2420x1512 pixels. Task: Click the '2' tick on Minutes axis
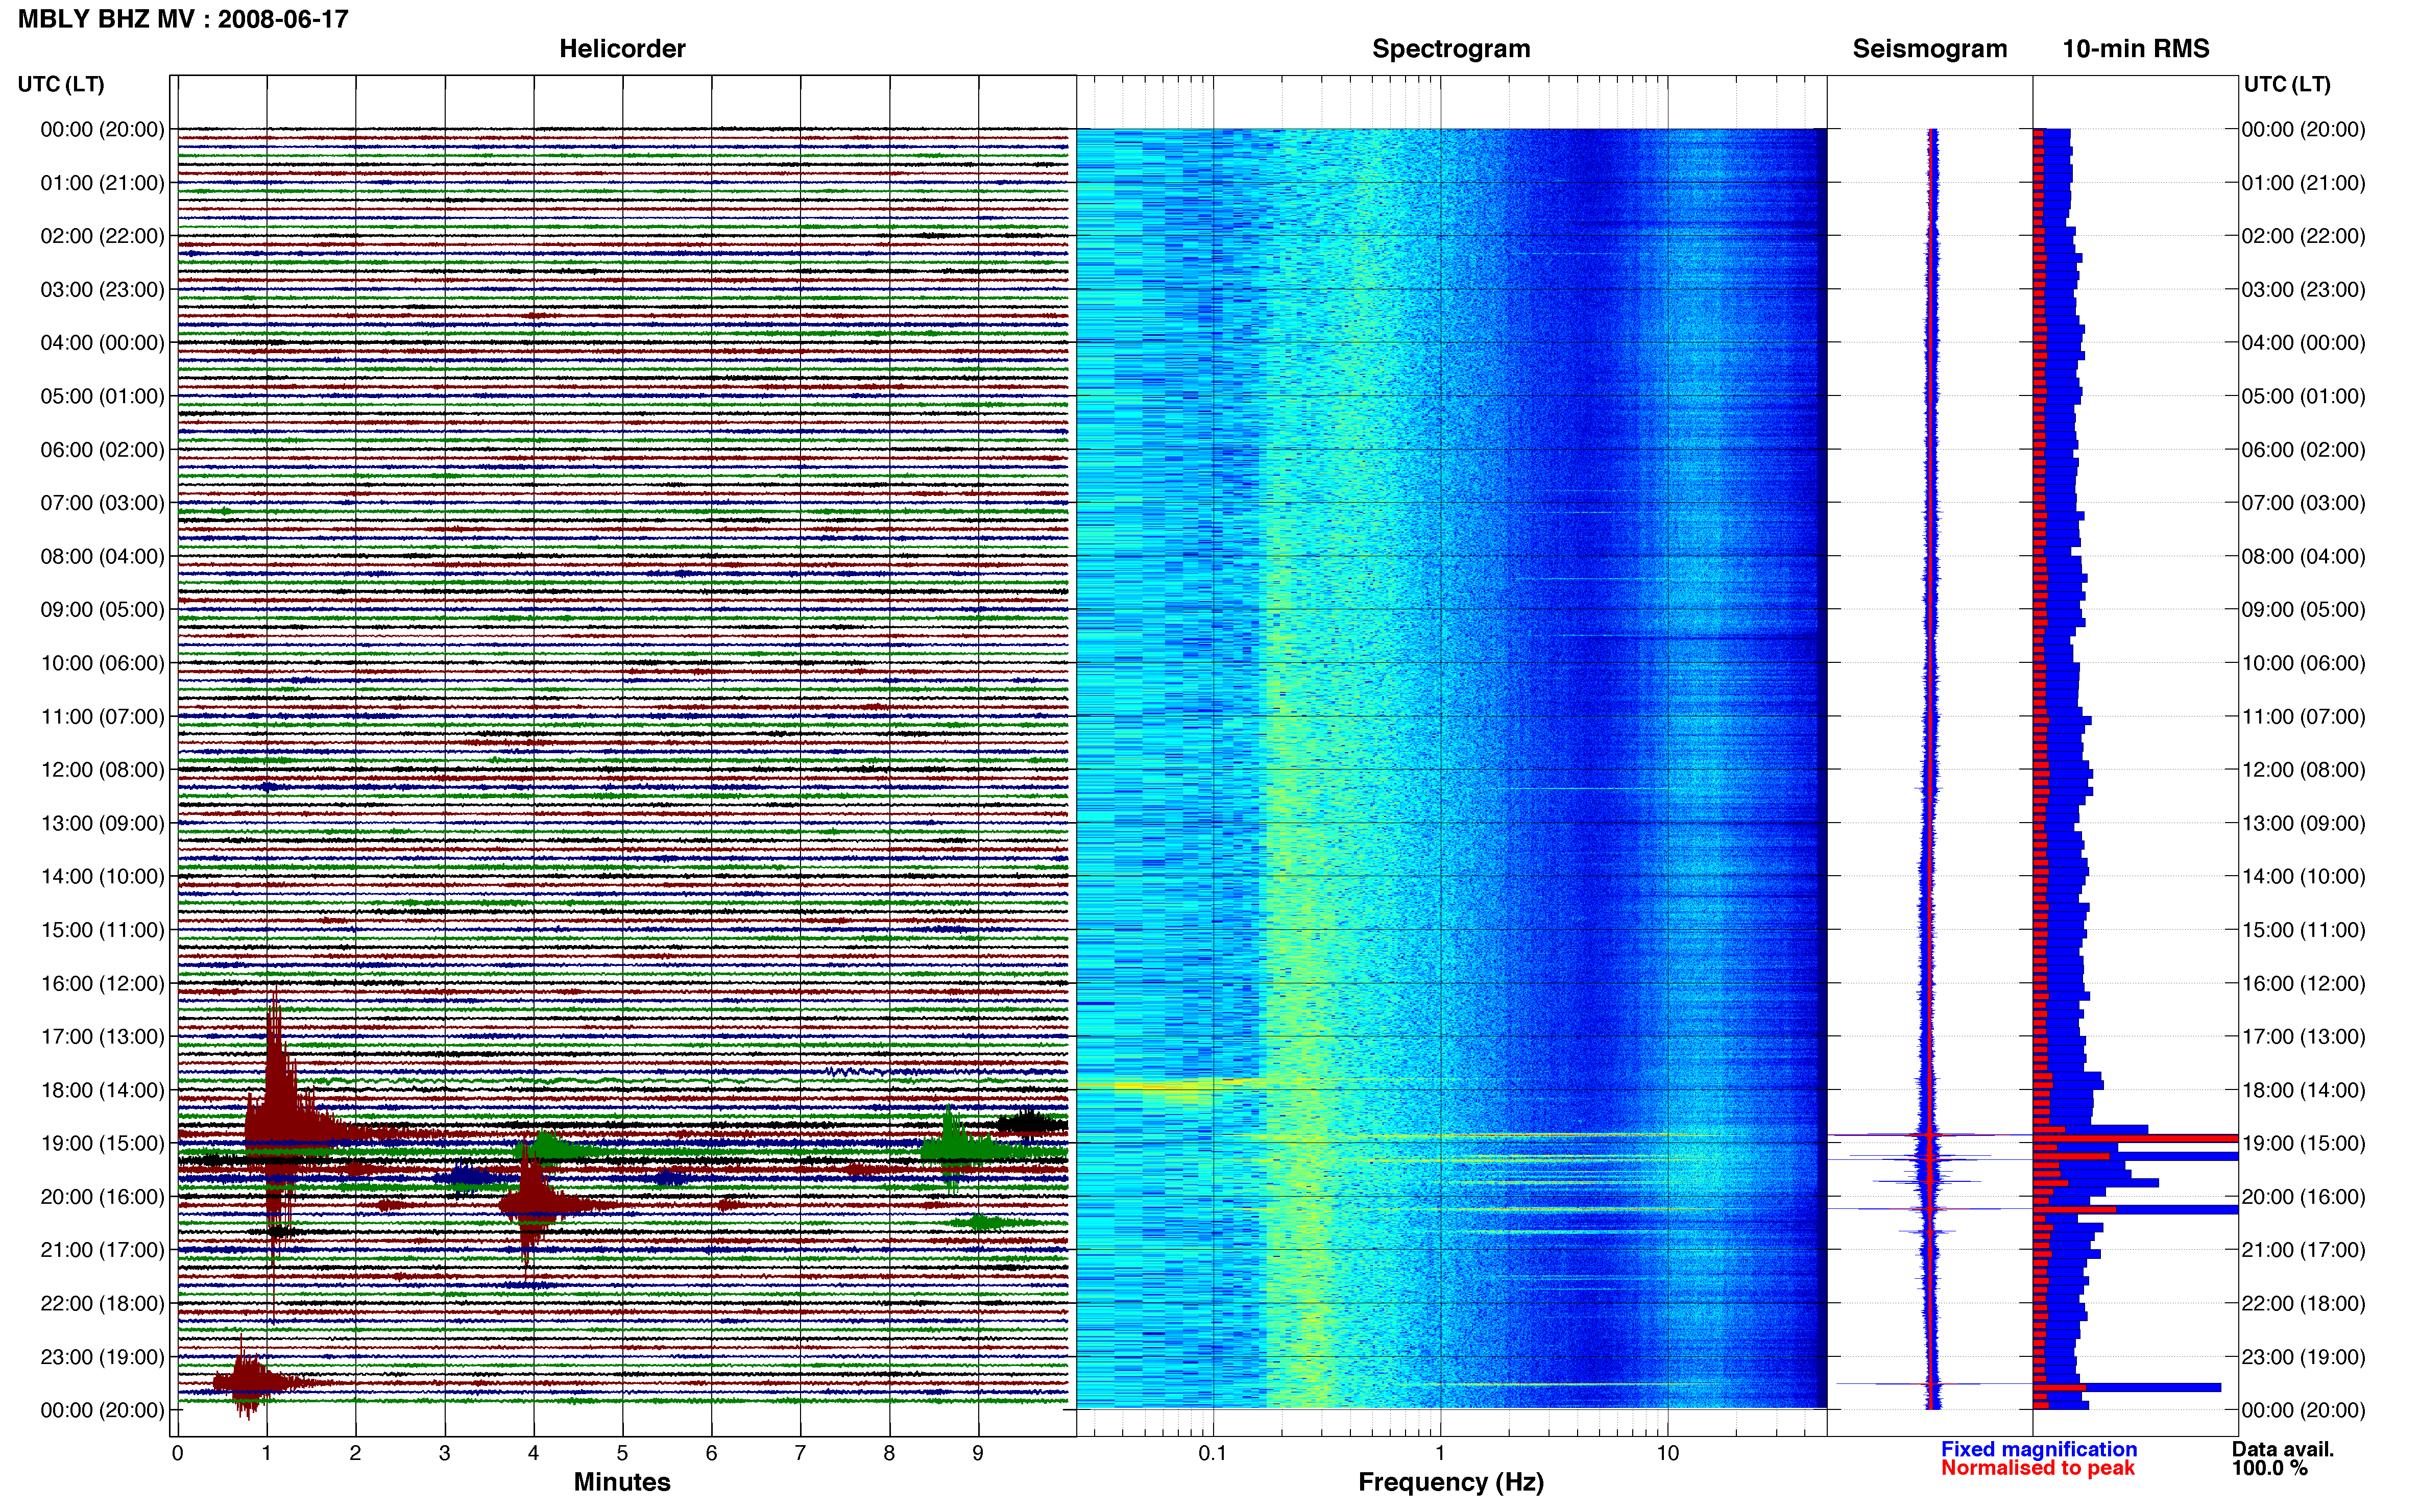355,1453
